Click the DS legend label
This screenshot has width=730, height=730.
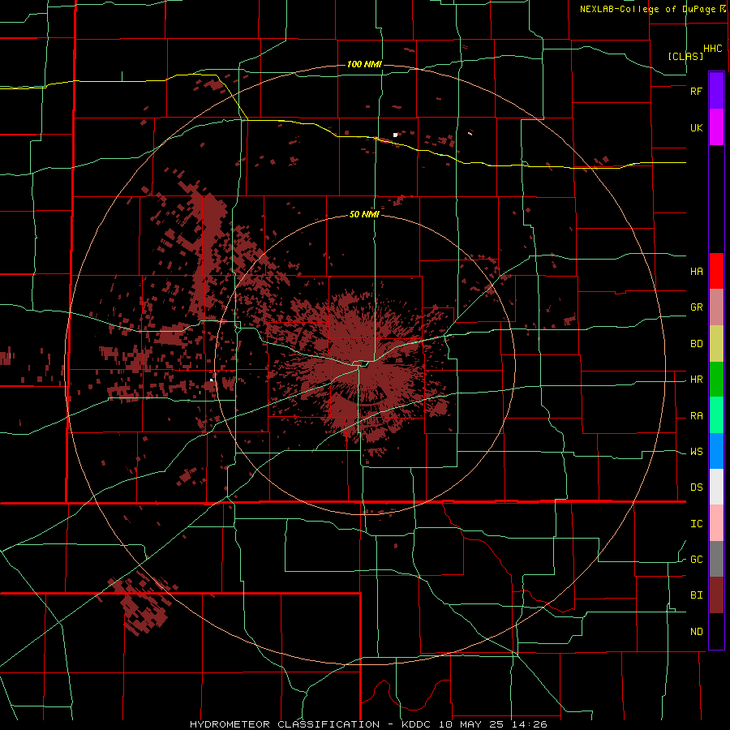point(696,487)
